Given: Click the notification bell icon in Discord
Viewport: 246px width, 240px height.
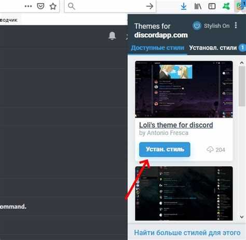Looking at the screenshot, I should [112, 36].
